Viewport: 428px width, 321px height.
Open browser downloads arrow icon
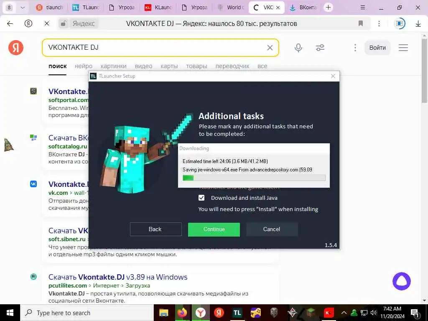tap(418, 24)
